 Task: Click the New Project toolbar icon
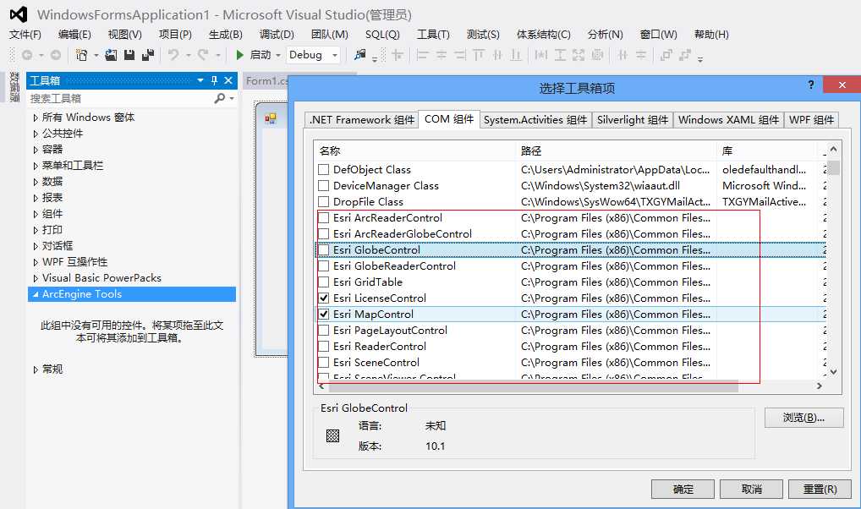click(82, 55)
